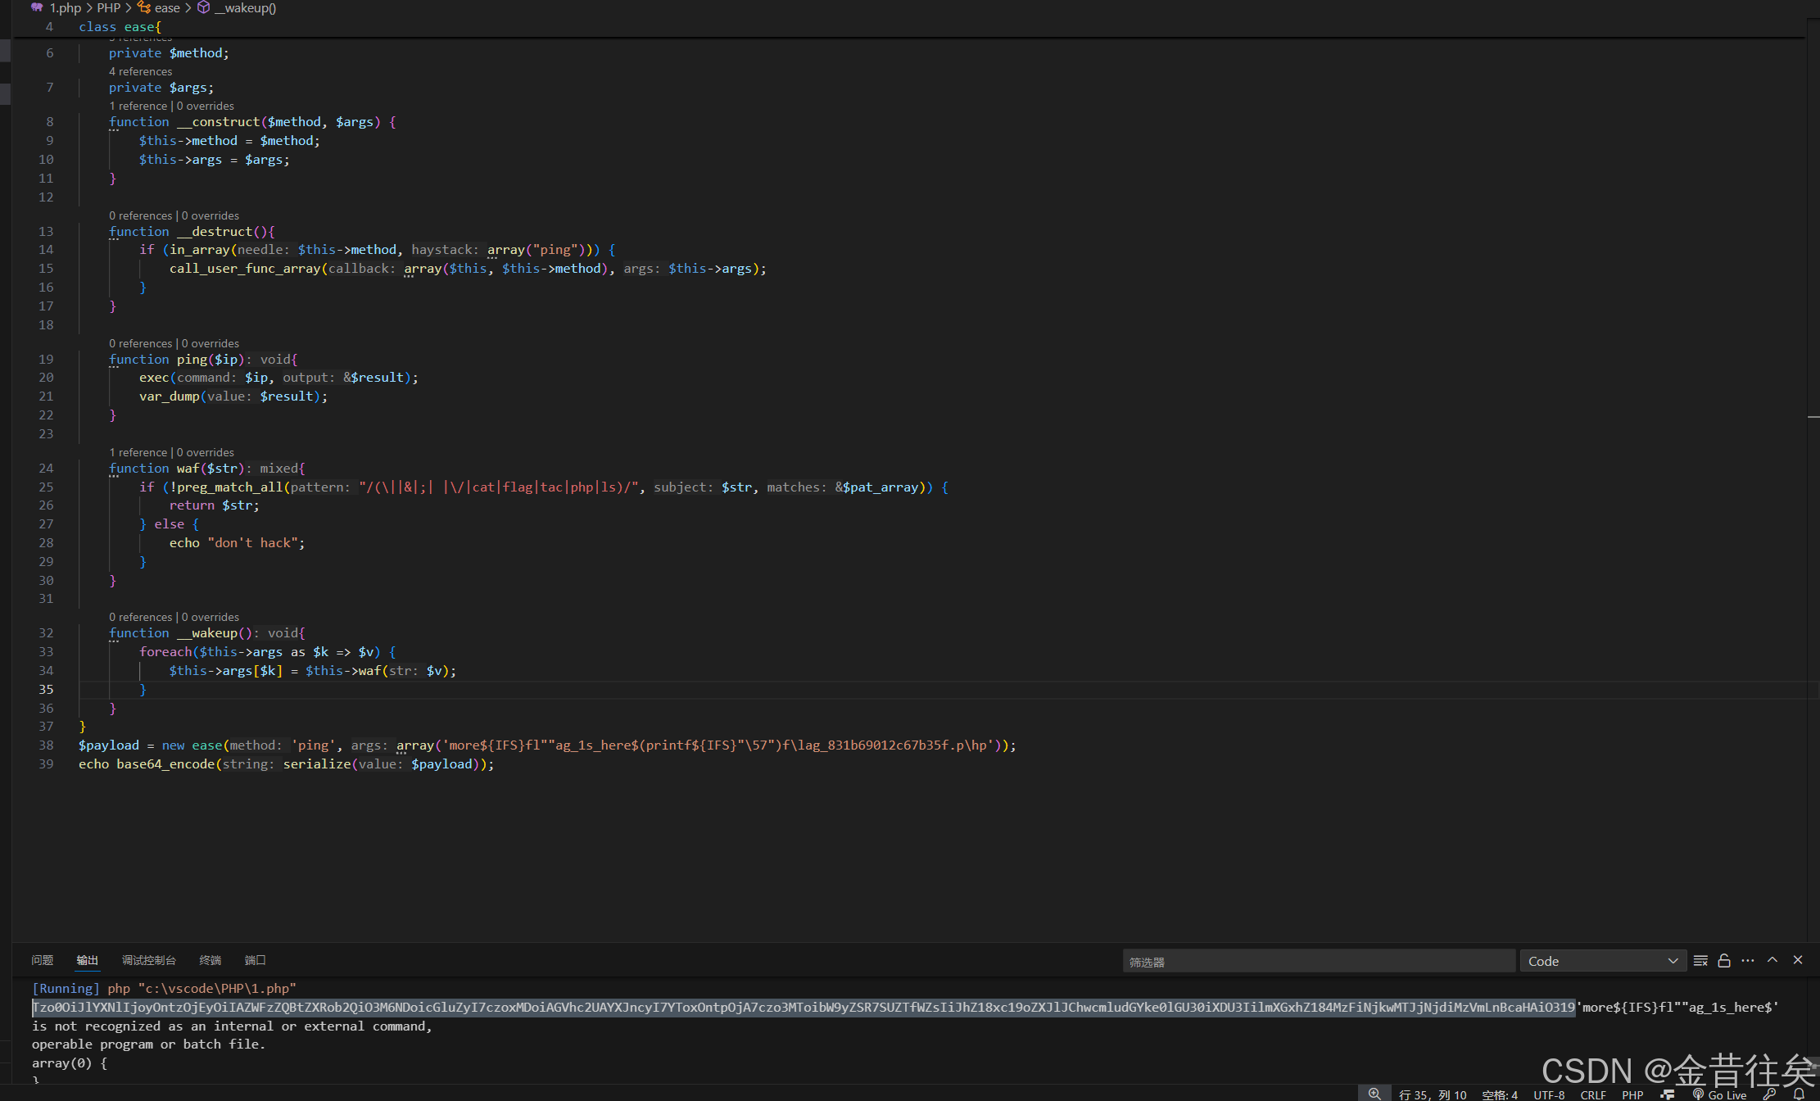Maximize the output panel with chevron-up

[x=1772, y=960]
